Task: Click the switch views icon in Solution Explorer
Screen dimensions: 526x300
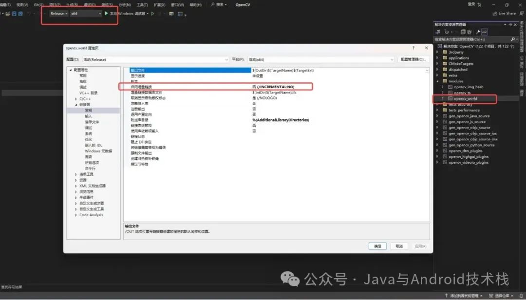Action: (x=438, y=32)
